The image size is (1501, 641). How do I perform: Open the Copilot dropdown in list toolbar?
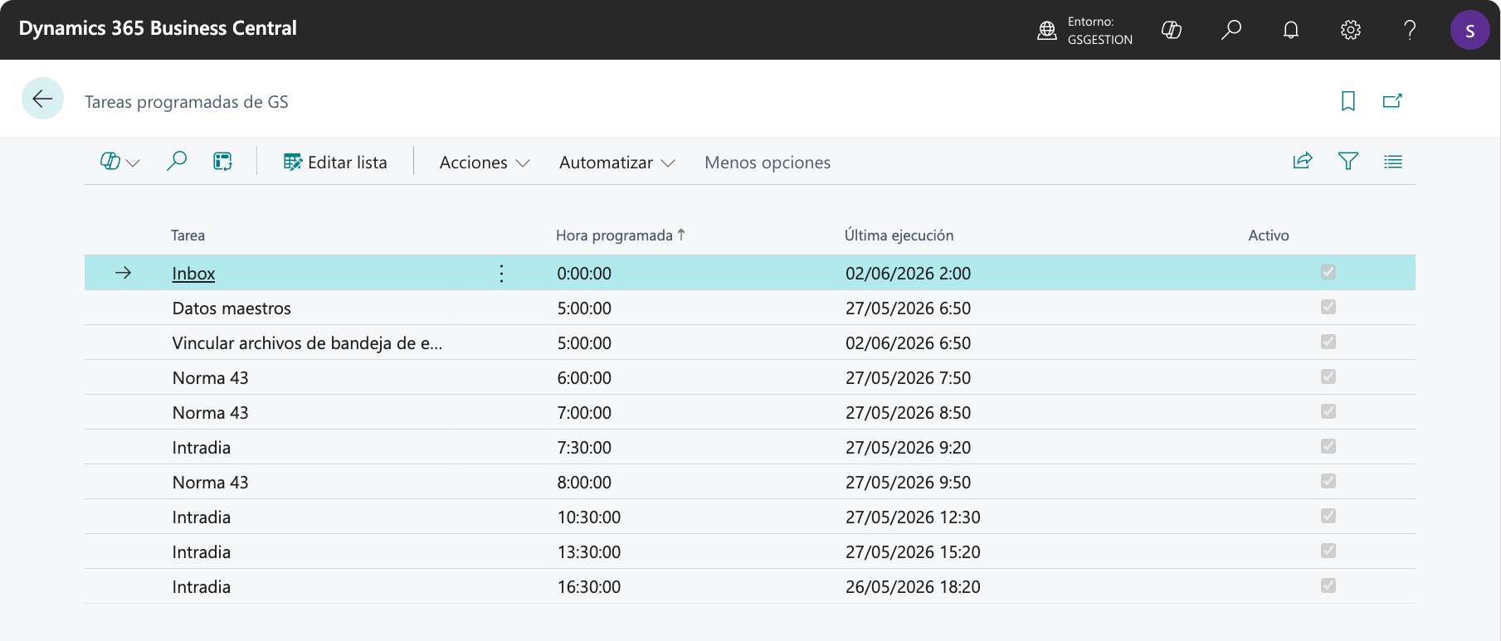[x=120, y=162]
